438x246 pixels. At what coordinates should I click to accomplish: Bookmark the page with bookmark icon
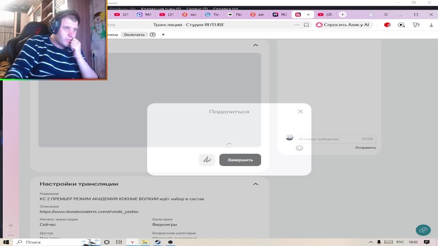coord(306,25)
